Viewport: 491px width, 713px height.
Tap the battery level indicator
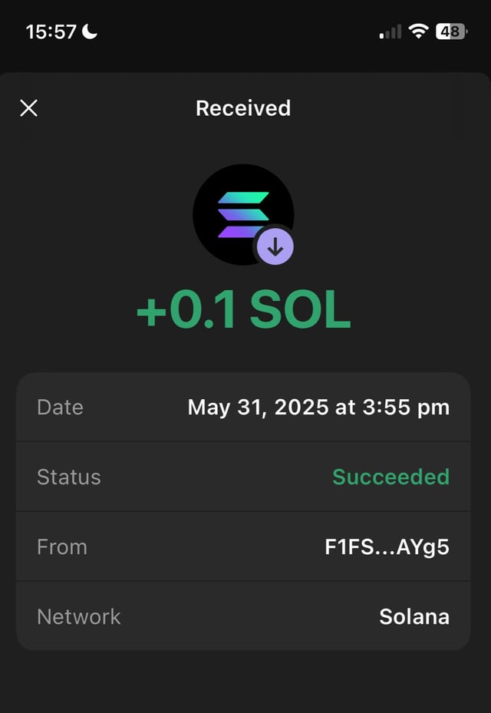click(450, 31)
